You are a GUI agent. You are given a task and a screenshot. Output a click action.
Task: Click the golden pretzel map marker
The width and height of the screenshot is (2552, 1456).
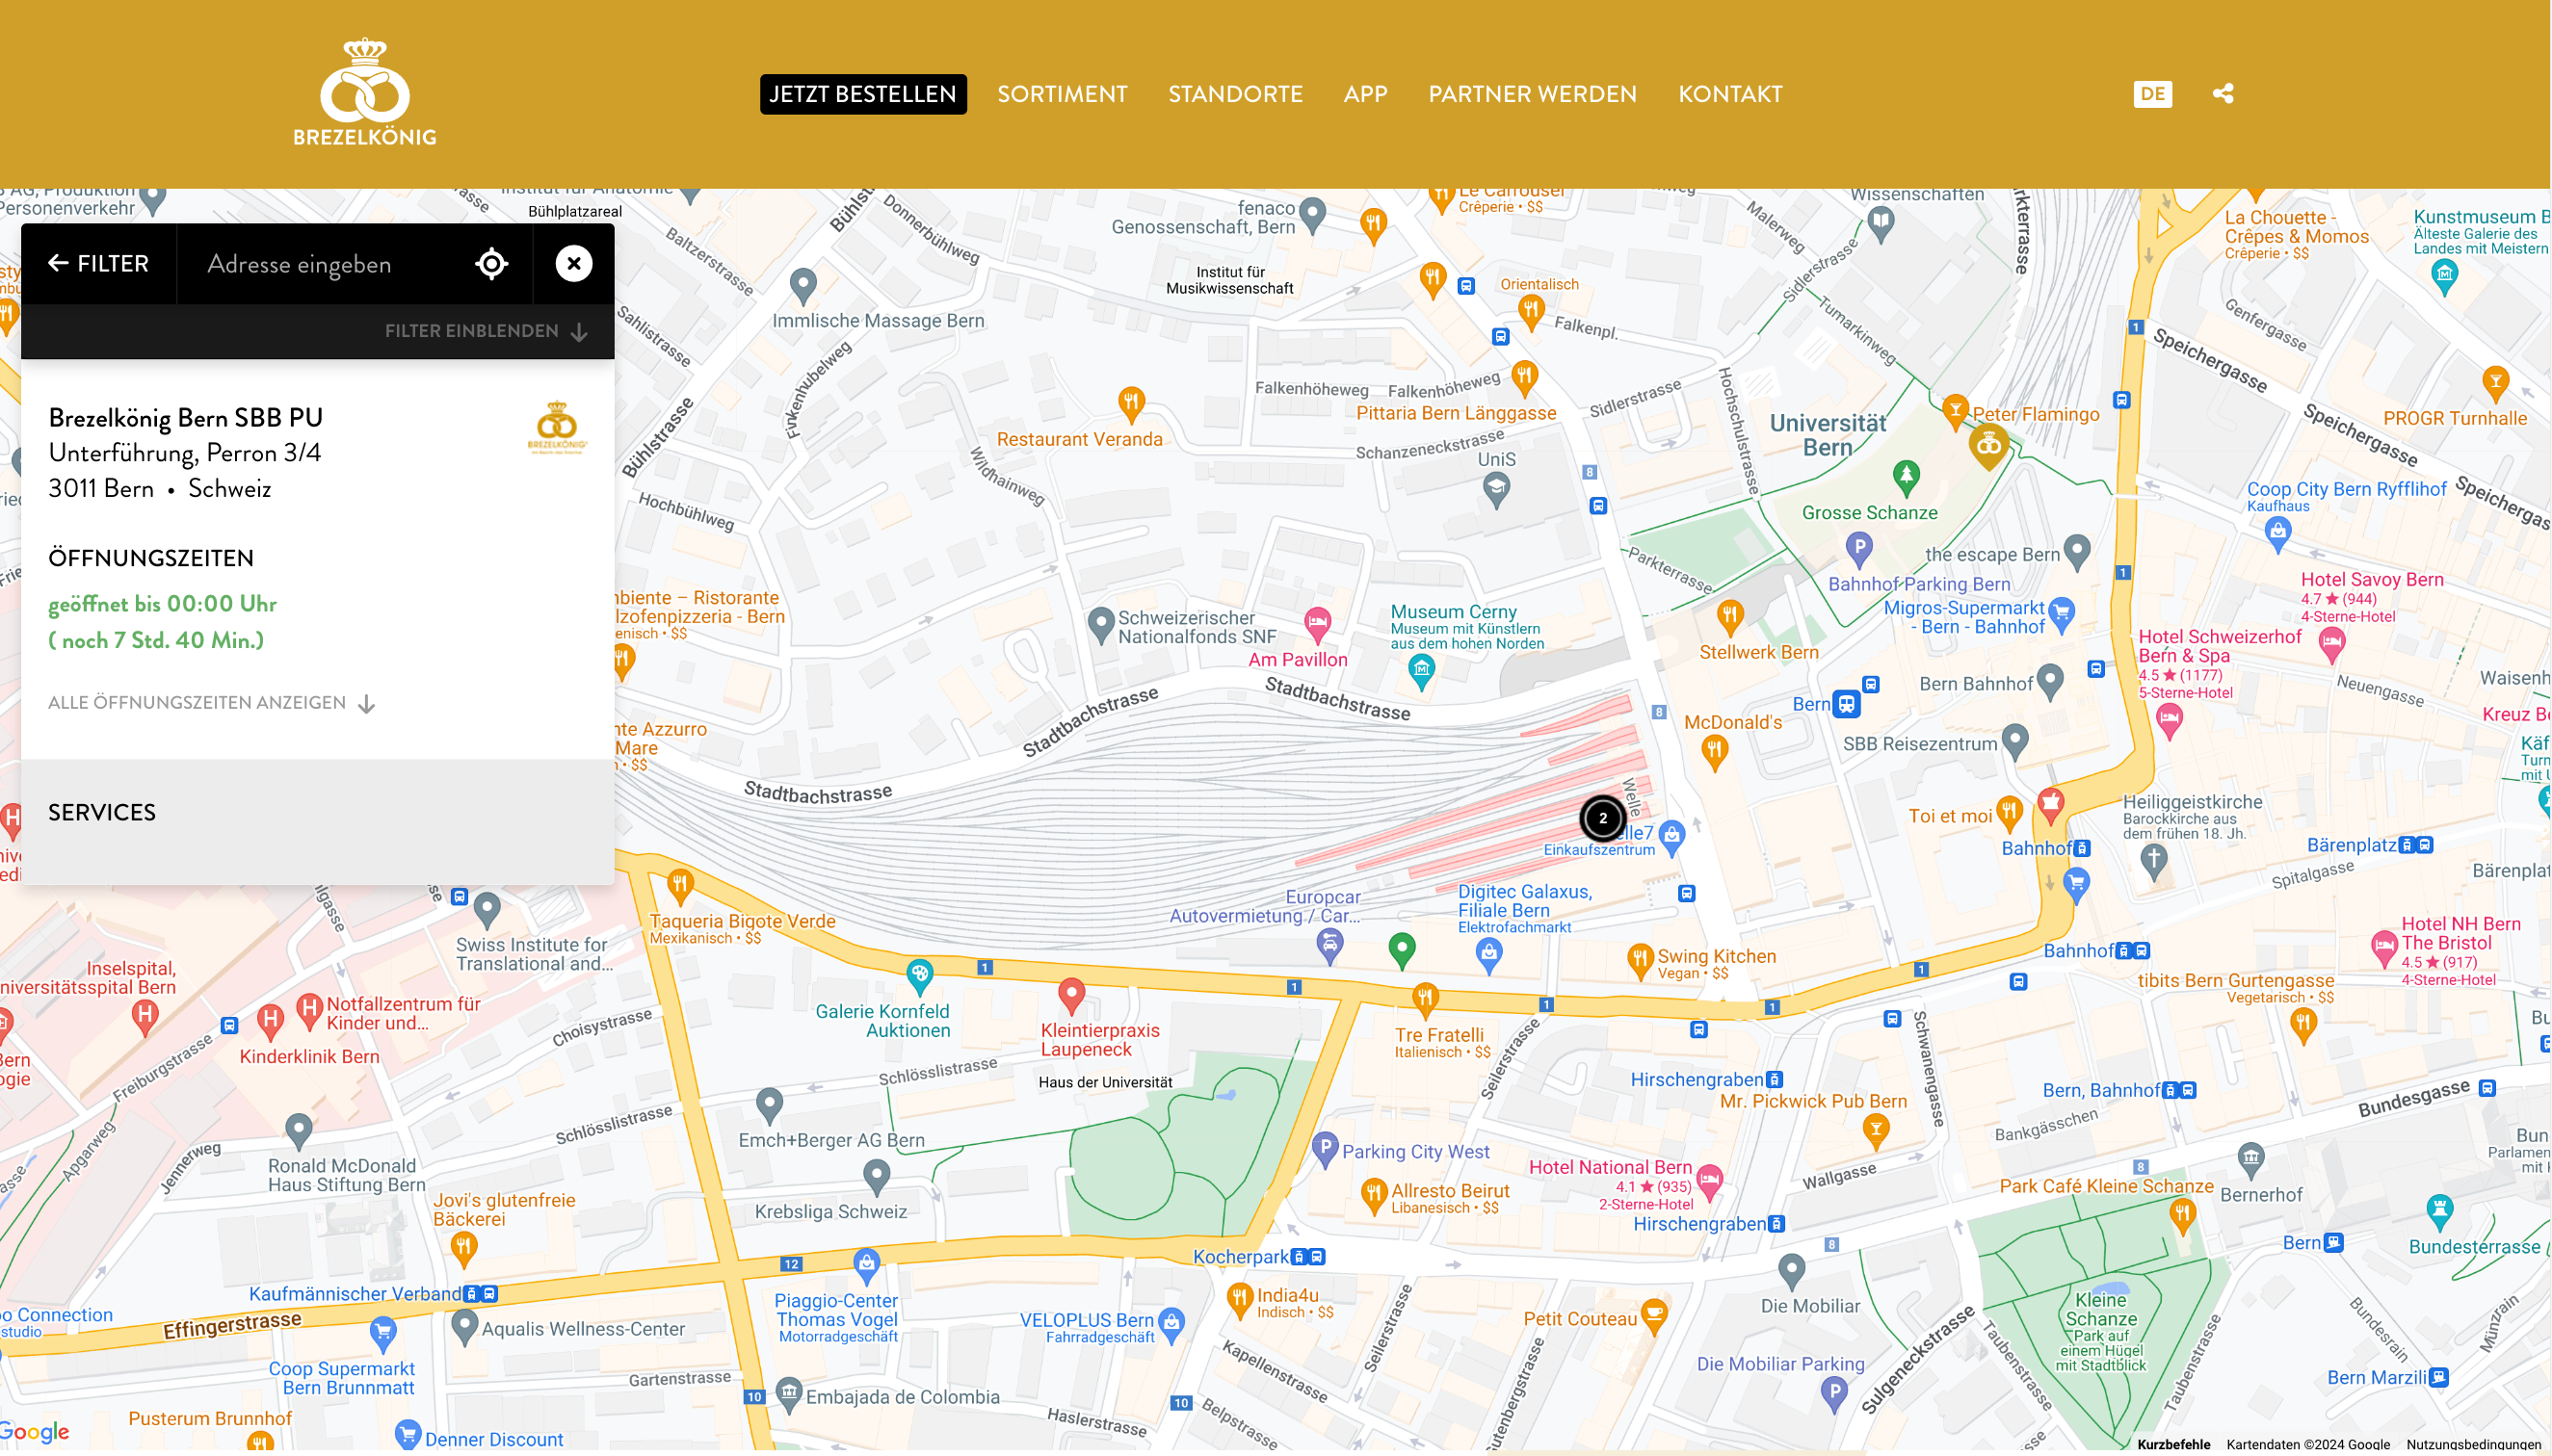(x=1988, y=444)
